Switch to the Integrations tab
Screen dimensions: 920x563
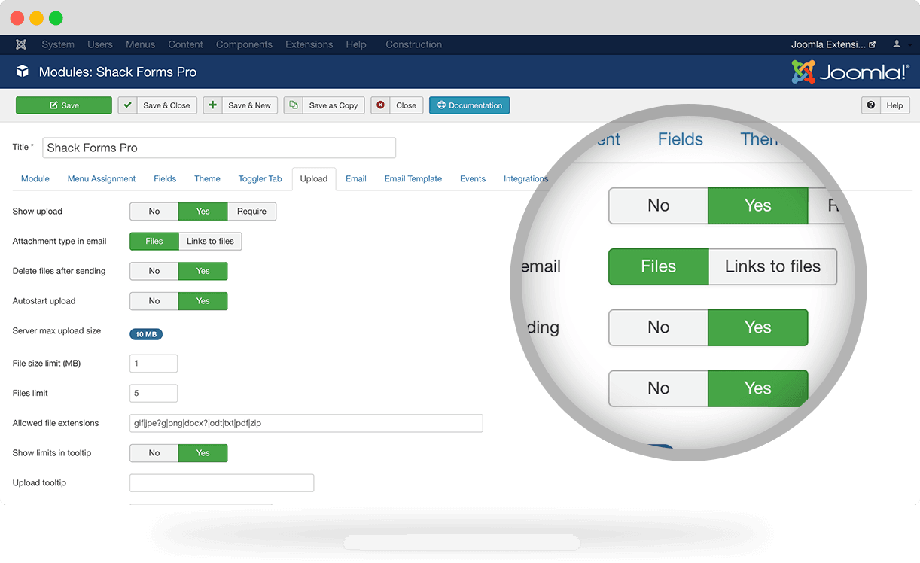(525, 179)
